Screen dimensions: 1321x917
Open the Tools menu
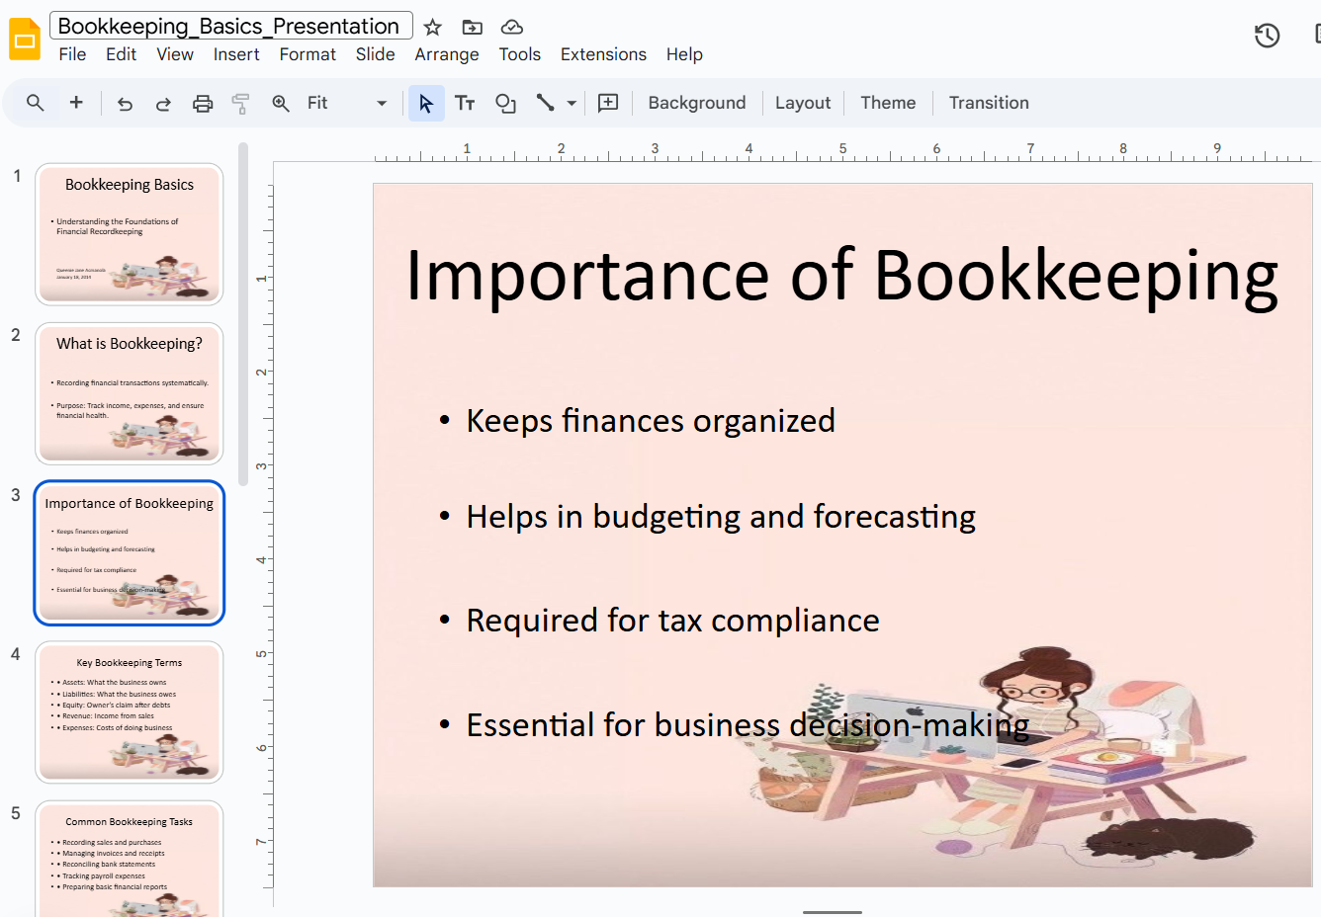coord(520,54)
